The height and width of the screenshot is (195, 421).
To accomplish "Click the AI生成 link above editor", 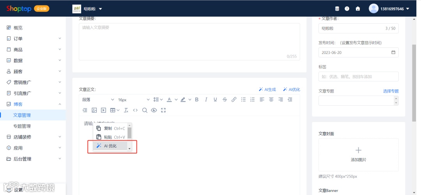I will point(267,90).
